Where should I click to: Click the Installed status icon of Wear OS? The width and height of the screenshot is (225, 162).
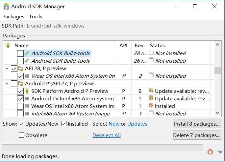pyautogui.click(x=151, y=106)
